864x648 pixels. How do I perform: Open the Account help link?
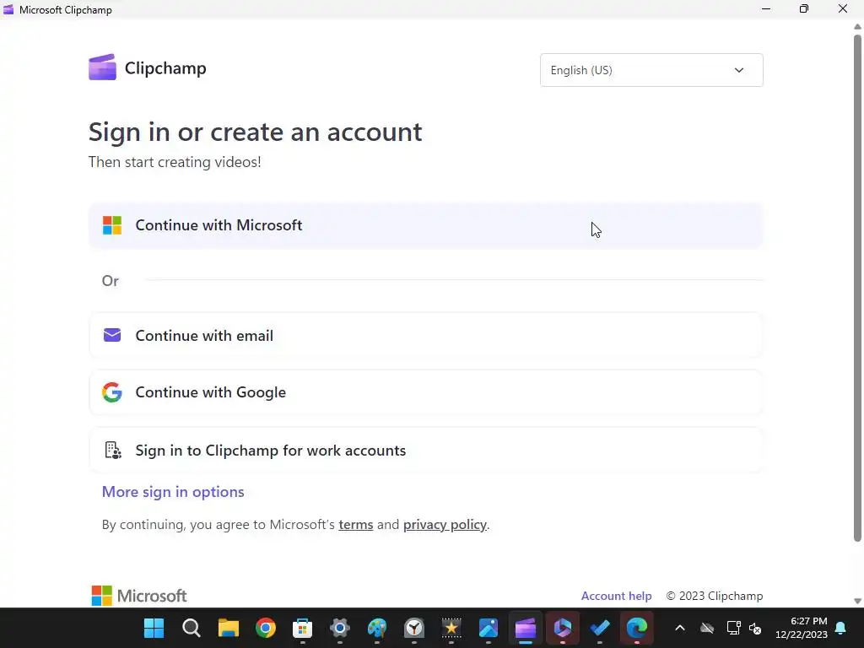616,596
